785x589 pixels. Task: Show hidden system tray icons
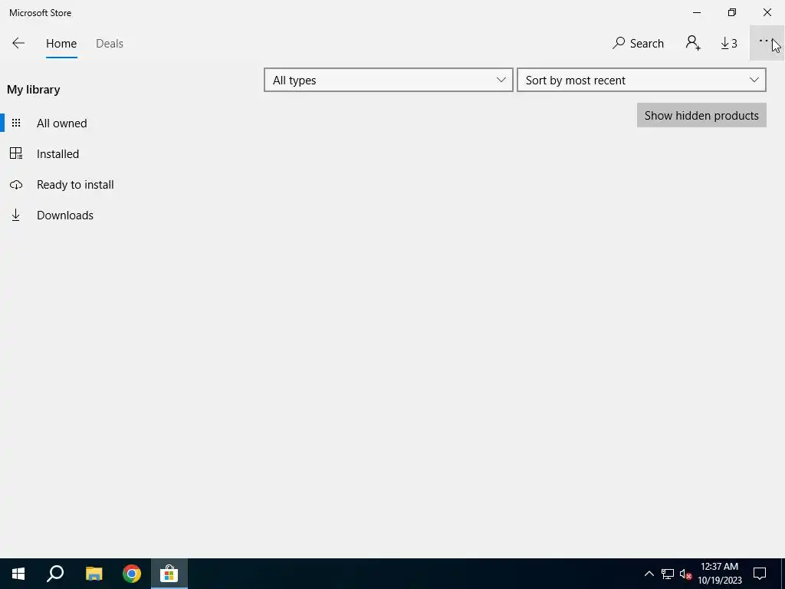click(x=649, y=574)
